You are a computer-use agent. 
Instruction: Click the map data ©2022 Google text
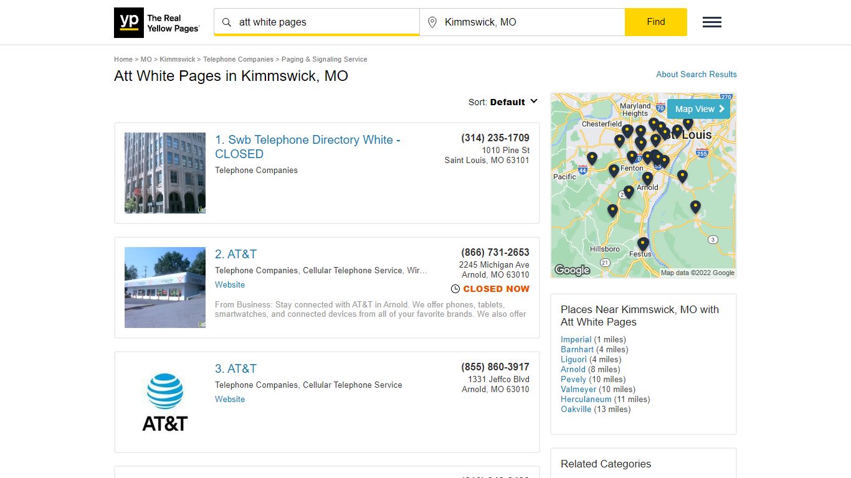[698, 273]
